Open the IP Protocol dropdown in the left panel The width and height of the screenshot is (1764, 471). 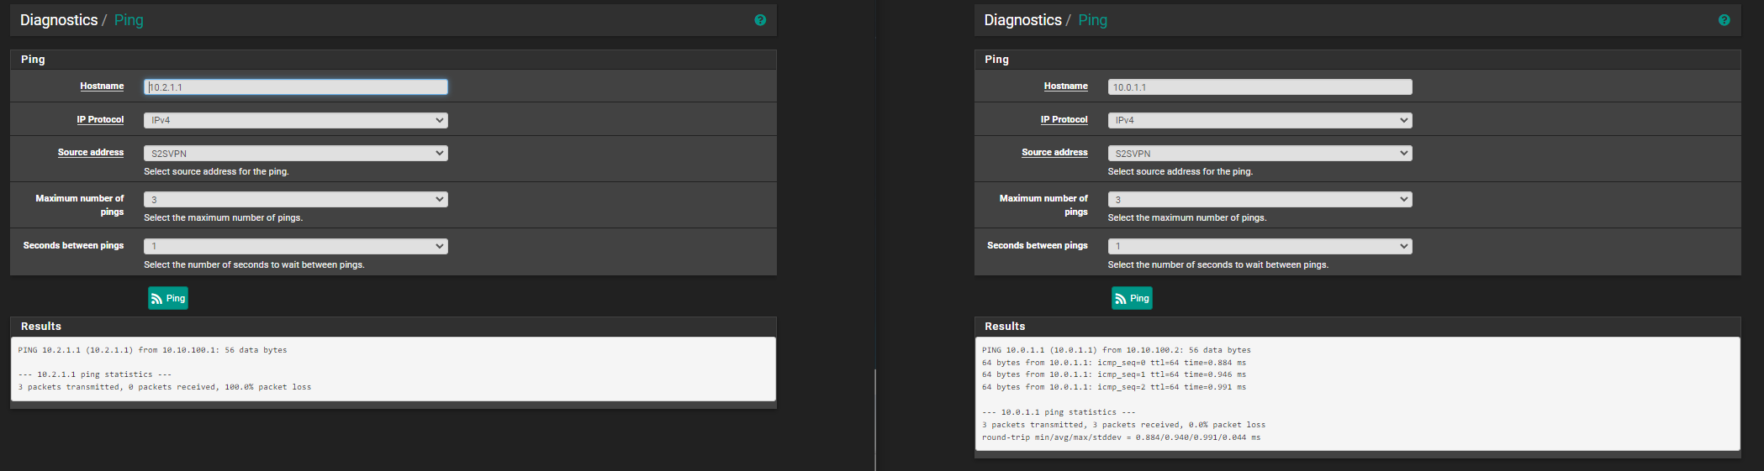coord(295,120)
